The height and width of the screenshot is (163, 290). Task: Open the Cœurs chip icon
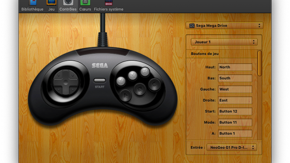coord(85,2)
